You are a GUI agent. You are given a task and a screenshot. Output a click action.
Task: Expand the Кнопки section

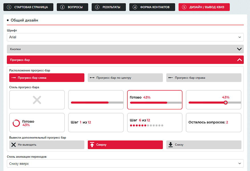tap(125, 49)
